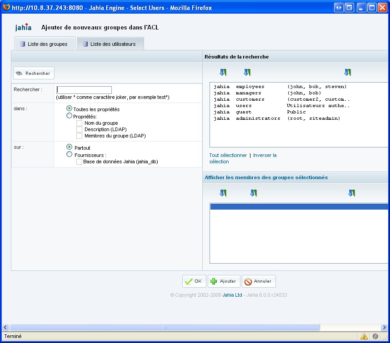Check Base de données Jahia (jahia_db) checkbox
Image resolution: width=390 pixels, height=343 pixels.
79,162
